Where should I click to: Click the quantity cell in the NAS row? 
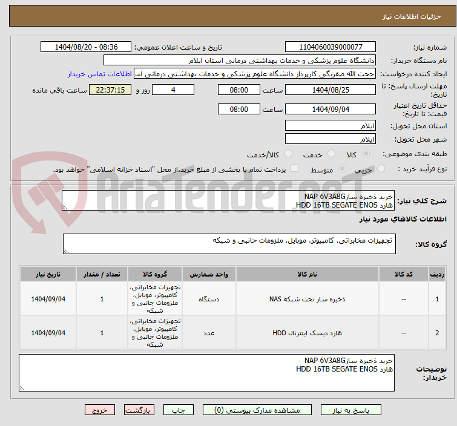tap(102, 299)
